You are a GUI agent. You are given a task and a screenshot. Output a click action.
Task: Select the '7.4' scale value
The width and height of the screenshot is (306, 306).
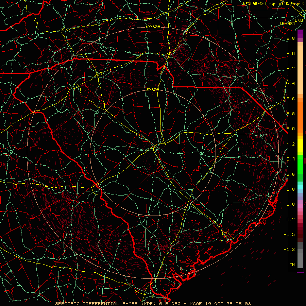pos(291,84)
